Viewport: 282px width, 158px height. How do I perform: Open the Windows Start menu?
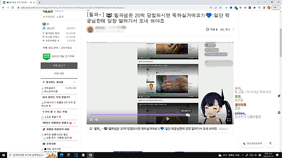click(4, 155)
